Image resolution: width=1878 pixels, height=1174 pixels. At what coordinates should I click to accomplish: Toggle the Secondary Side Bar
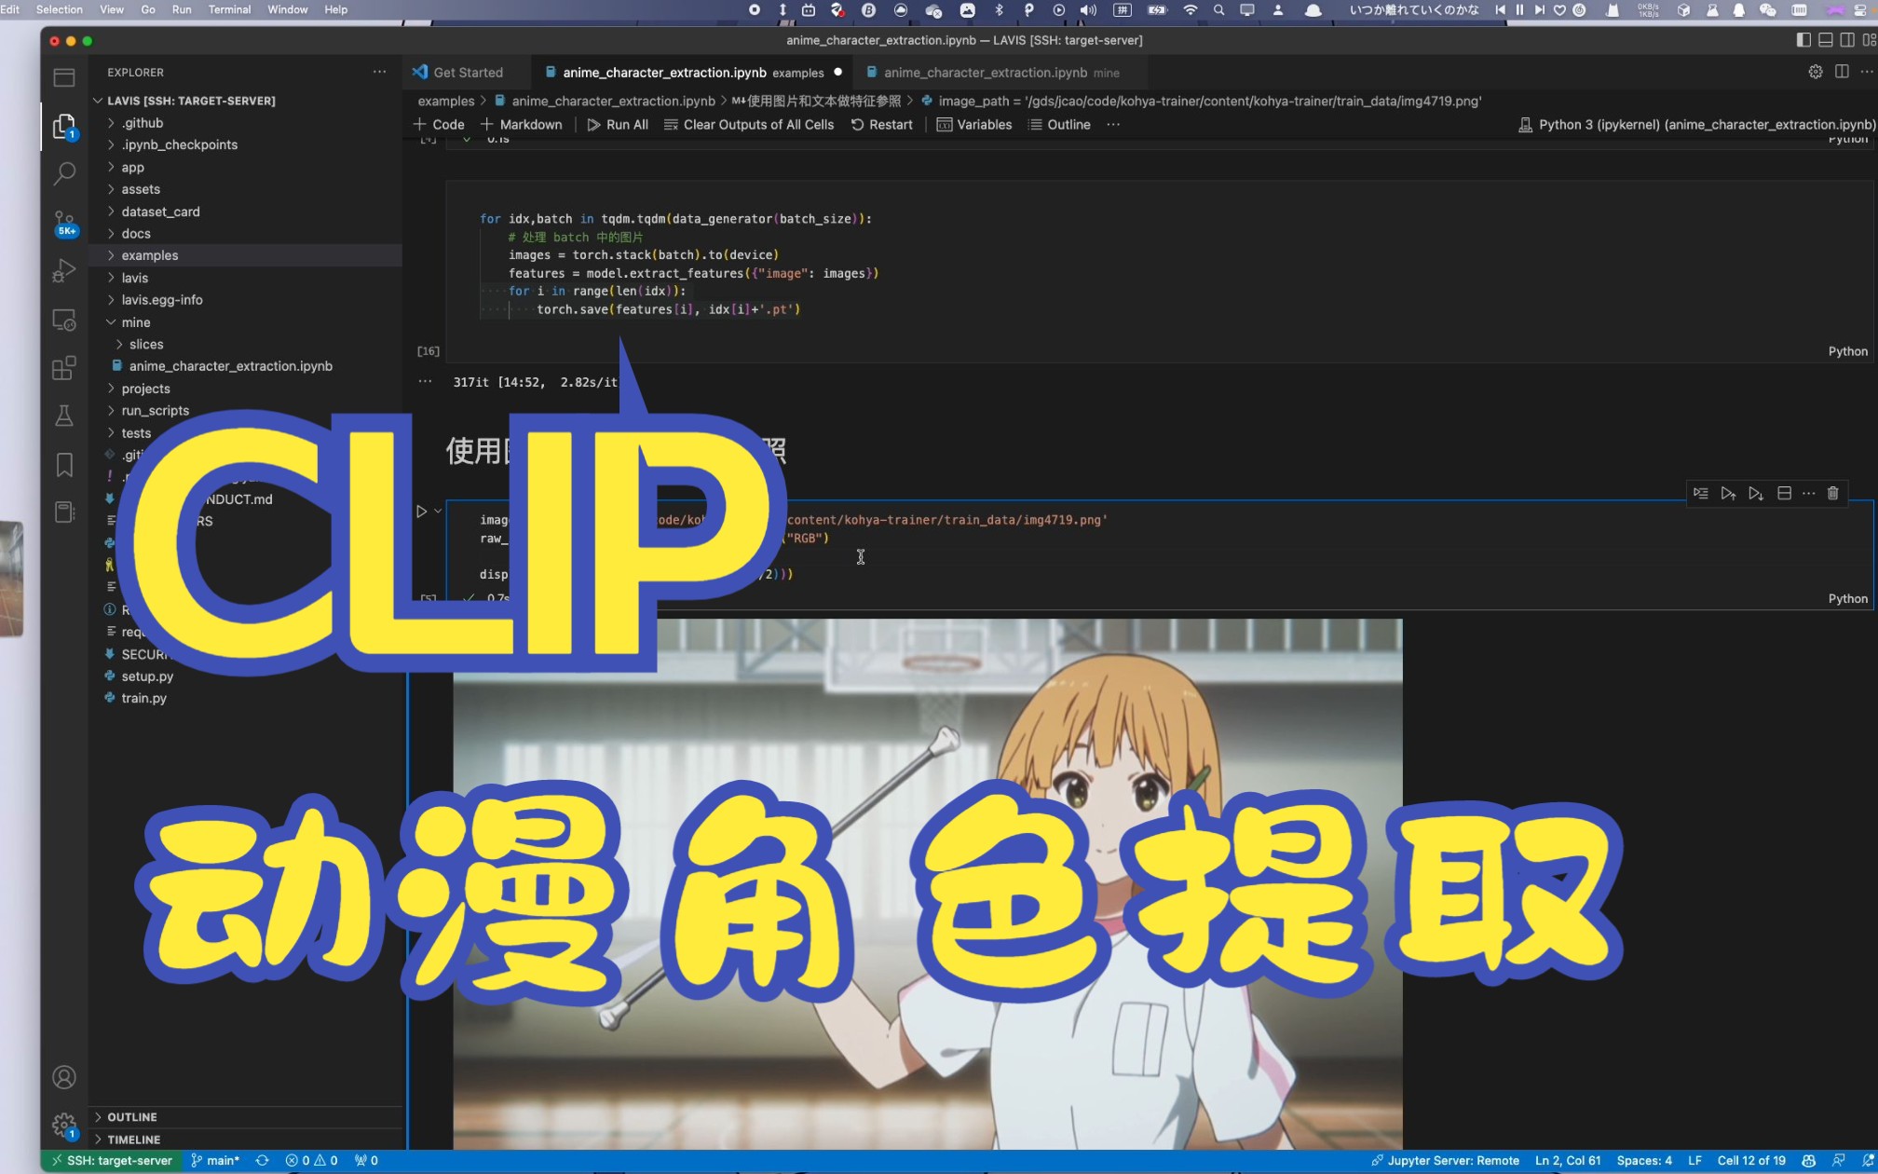point(1846,40)
